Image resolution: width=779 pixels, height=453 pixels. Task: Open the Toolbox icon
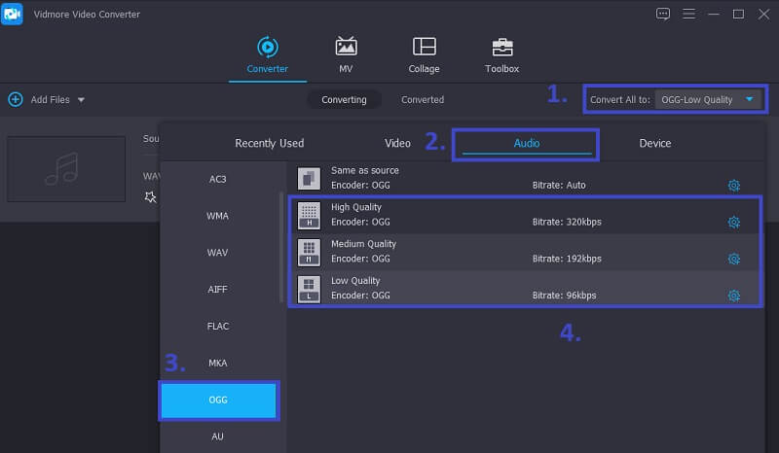[x=501, y=47]
